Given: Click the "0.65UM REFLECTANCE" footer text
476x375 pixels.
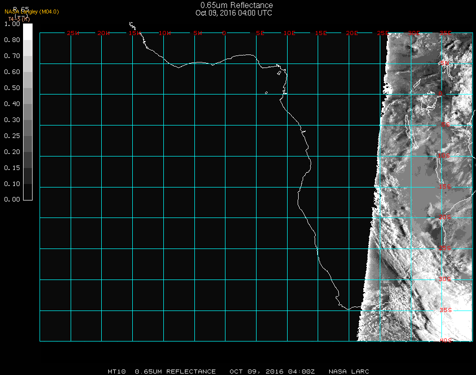Looking at the screenshot, I should [175, 371].
